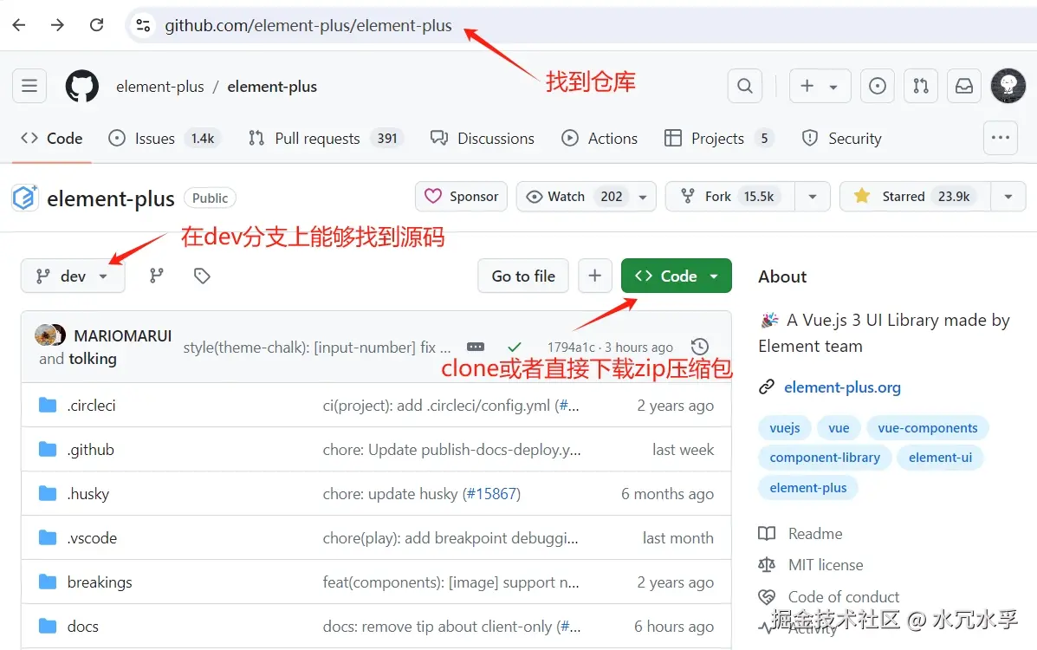Open the .husky folder icon
1037x650 pixels.
coord(48,493)
